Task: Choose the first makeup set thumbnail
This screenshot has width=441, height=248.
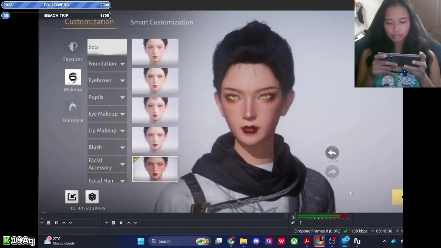Action: (x=155, y=51)
